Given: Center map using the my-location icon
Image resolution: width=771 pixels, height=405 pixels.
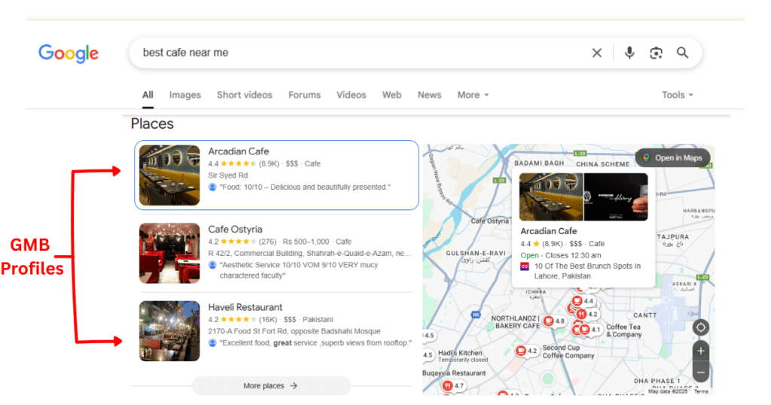Looking at the screenshot, I should point(701,327).
